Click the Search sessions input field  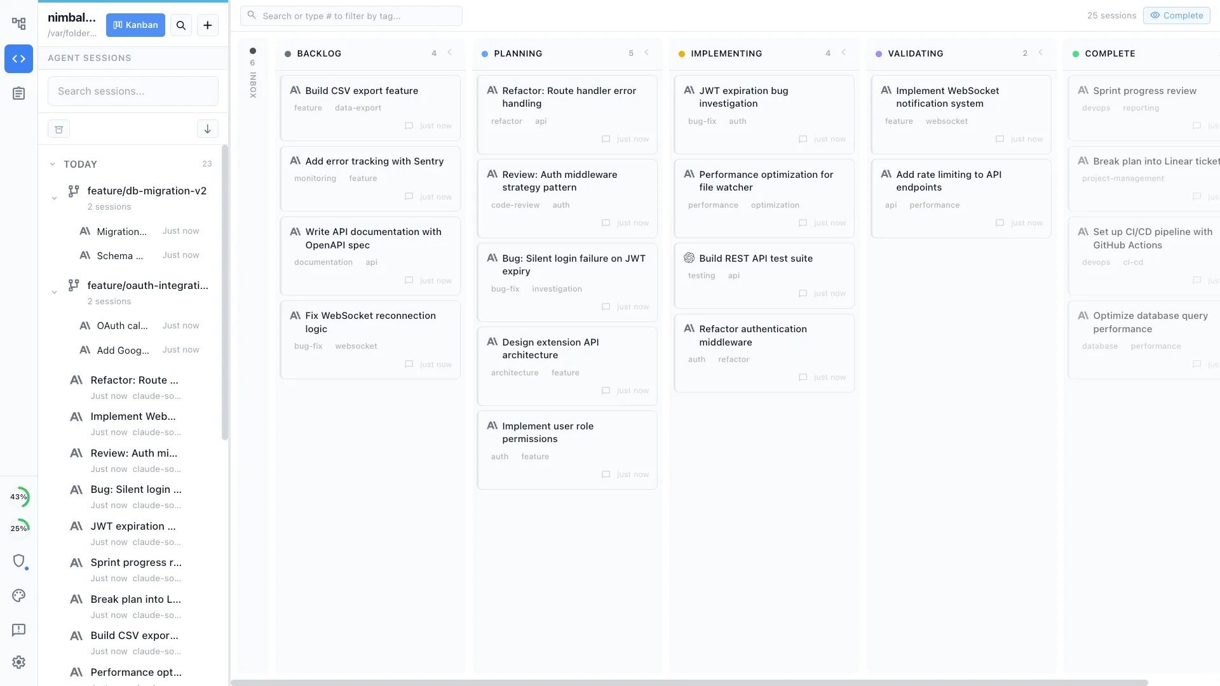click(132, 91)
